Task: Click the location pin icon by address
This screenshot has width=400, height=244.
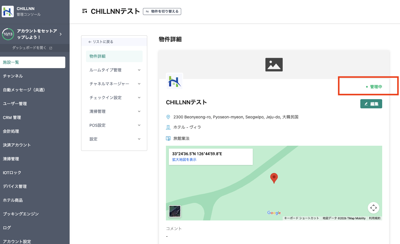Action: 168,117
